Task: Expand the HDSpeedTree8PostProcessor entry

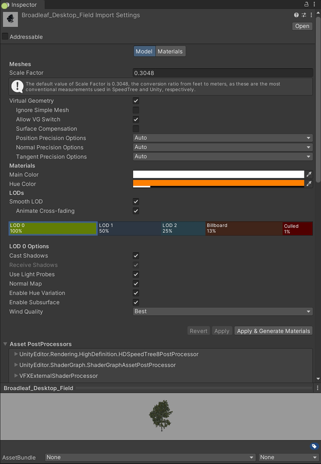Action: coord(16,354)
